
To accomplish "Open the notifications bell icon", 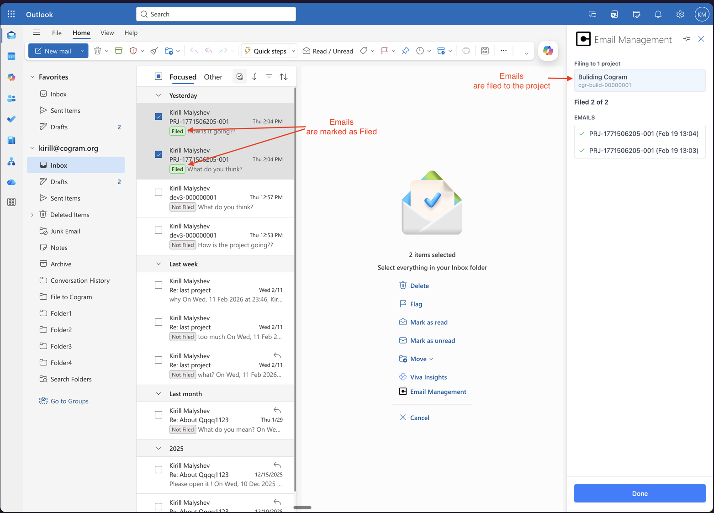I will pyautogui.click(x=658, y=14).
